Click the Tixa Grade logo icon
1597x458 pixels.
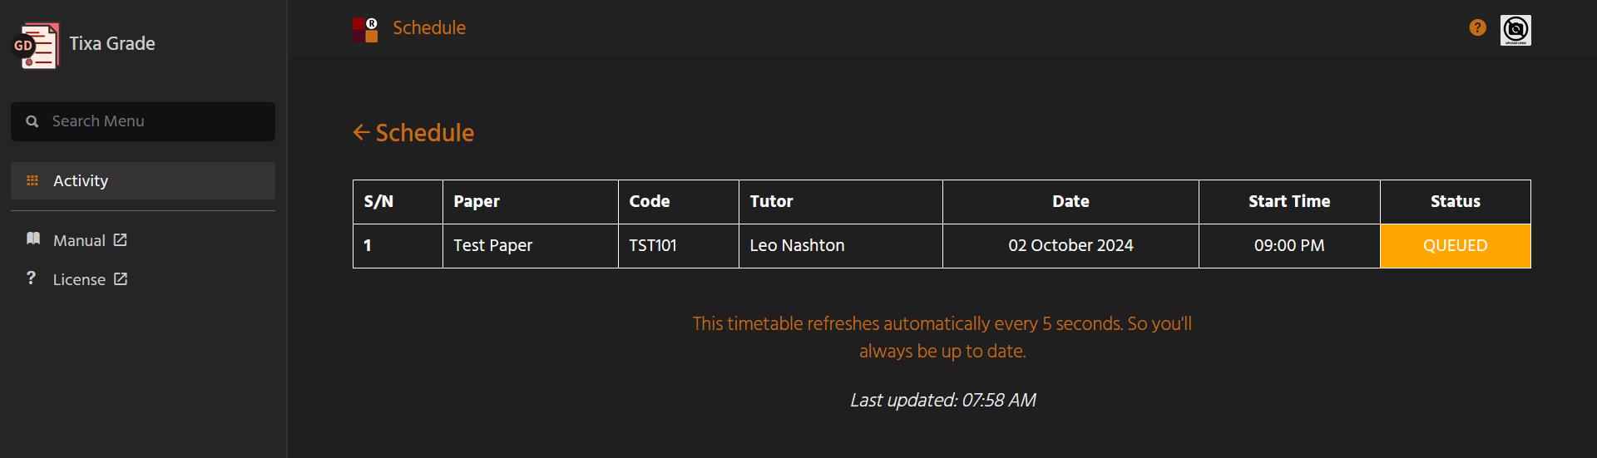(x=36, y=46)
